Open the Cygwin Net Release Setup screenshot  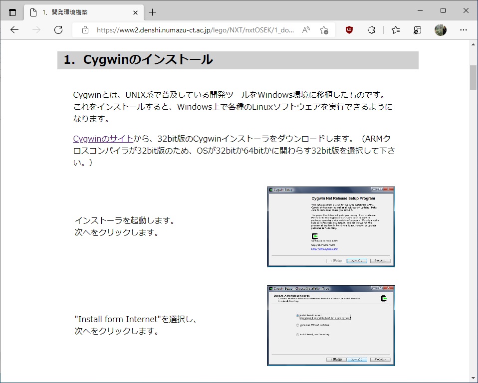pyautogui.click(x=331, y=227)
